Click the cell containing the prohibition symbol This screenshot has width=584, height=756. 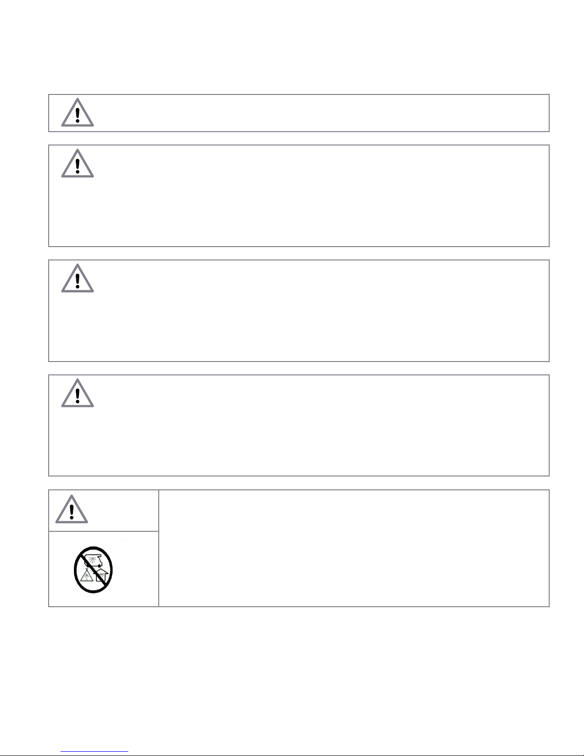pos(103,569)
